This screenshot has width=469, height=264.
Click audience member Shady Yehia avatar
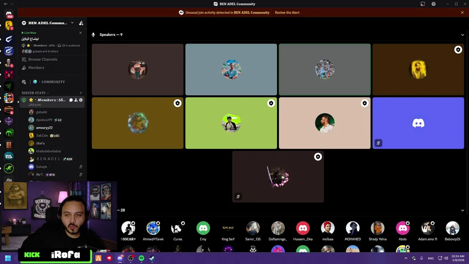[377, 228]
